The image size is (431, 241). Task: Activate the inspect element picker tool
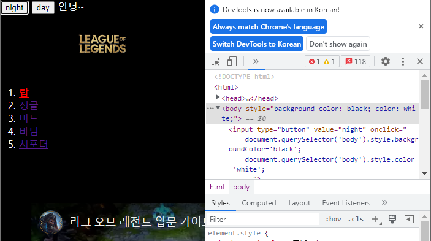click(x=216, y=61)
